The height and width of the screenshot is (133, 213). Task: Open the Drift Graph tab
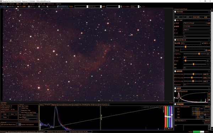(102, 105)
